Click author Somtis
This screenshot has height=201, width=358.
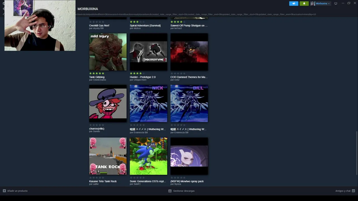[96, 131]
